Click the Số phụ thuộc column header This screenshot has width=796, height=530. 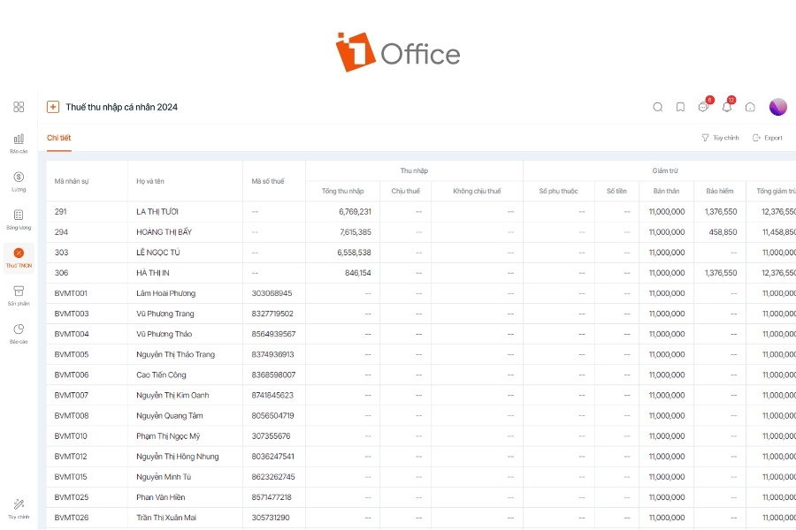coord(558,191)
